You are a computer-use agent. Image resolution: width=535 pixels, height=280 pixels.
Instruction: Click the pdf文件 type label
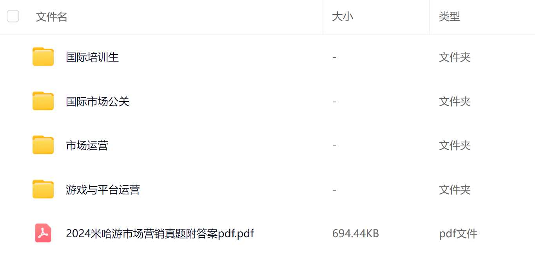(458, 234)
